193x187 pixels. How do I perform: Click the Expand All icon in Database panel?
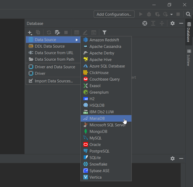[153, 23]
